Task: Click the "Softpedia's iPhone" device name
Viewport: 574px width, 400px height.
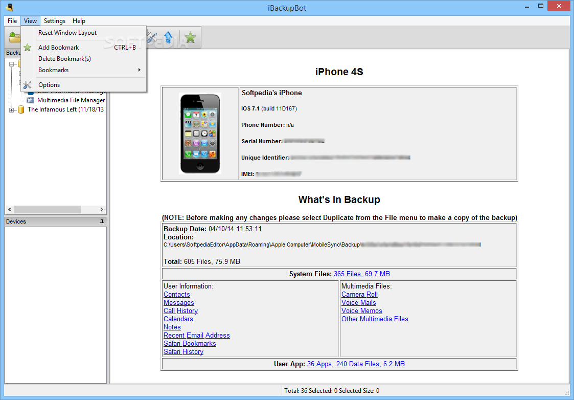Action: coord(271,93)
